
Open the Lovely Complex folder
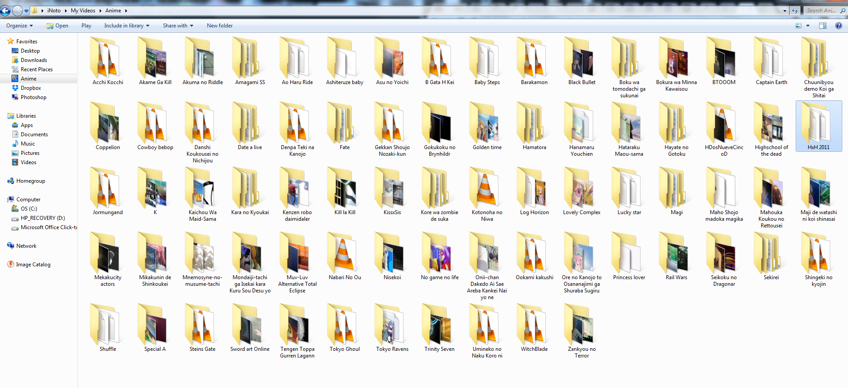pos(582,191)
